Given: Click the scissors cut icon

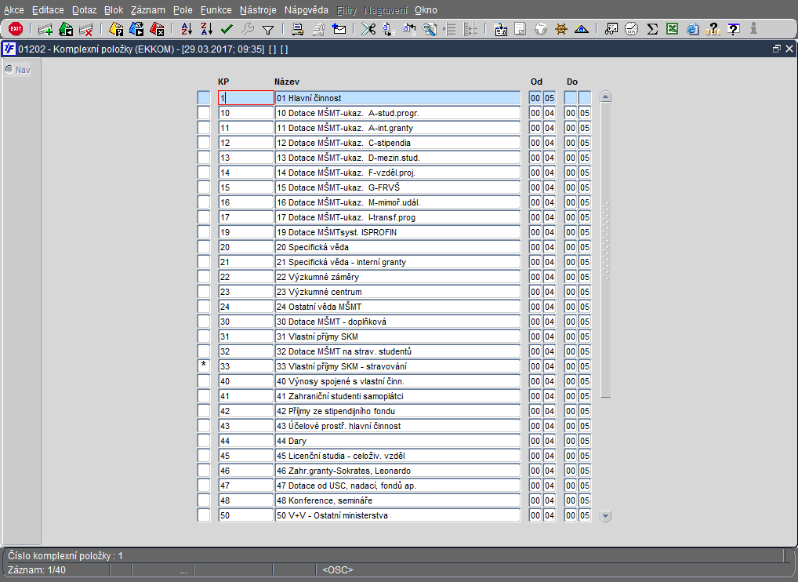Looking at the screenshot, I should pyautogui.click(x=368, y=30).
